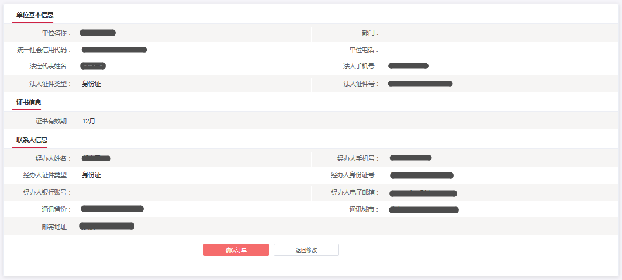Click the redacted 邮寄地址 value
Screen dimensions: 622x280
[107, 226]
